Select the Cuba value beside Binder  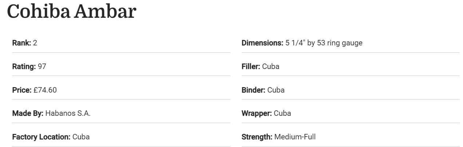[276, 90]
